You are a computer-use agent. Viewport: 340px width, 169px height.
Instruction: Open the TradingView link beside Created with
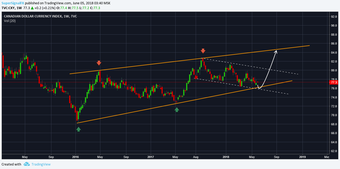[x=41, y=164]
